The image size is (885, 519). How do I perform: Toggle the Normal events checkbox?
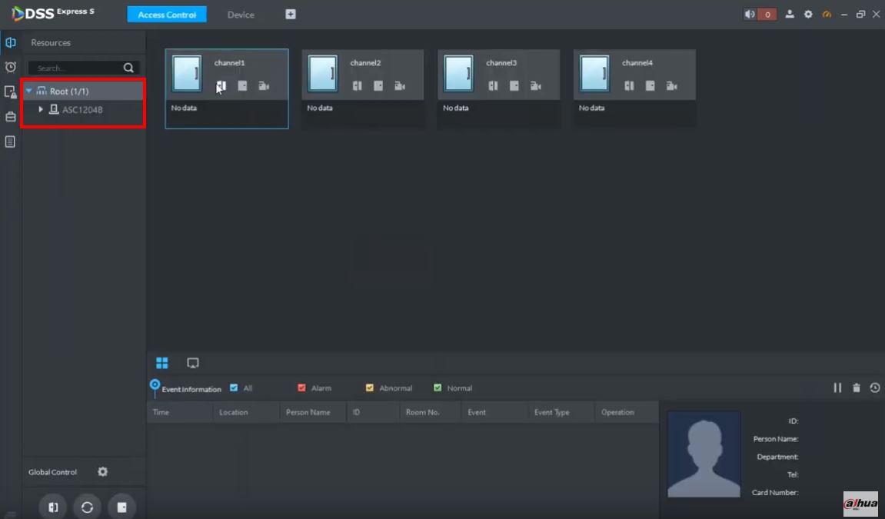(438, 388)
